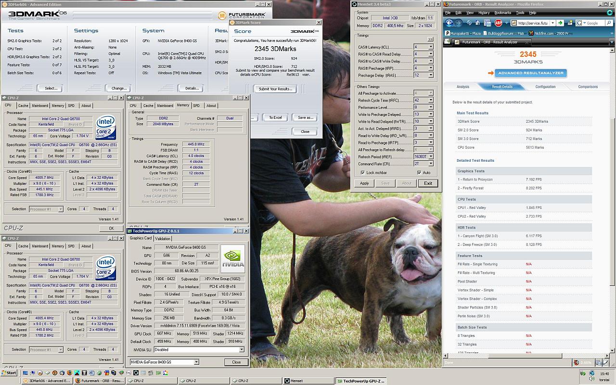Reload the page in Firefox
616x385 pixels.
point(469,23)
